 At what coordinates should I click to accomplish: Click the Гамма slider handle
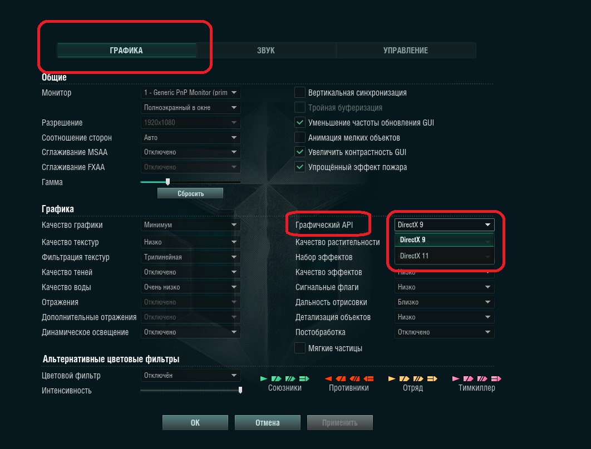pos(168,182)
